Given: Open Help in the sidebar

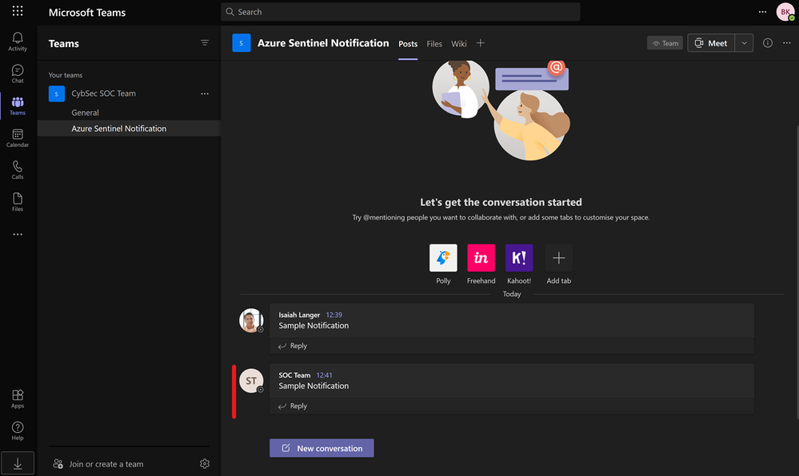Looking at the screenshot, I should click(18, 430).
